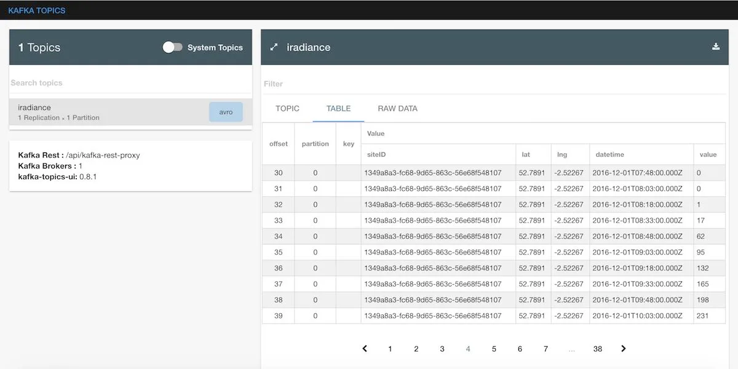Go to previous page arrow
The width and height of the screenshot is (738, 369).
[x=365, y=349]
